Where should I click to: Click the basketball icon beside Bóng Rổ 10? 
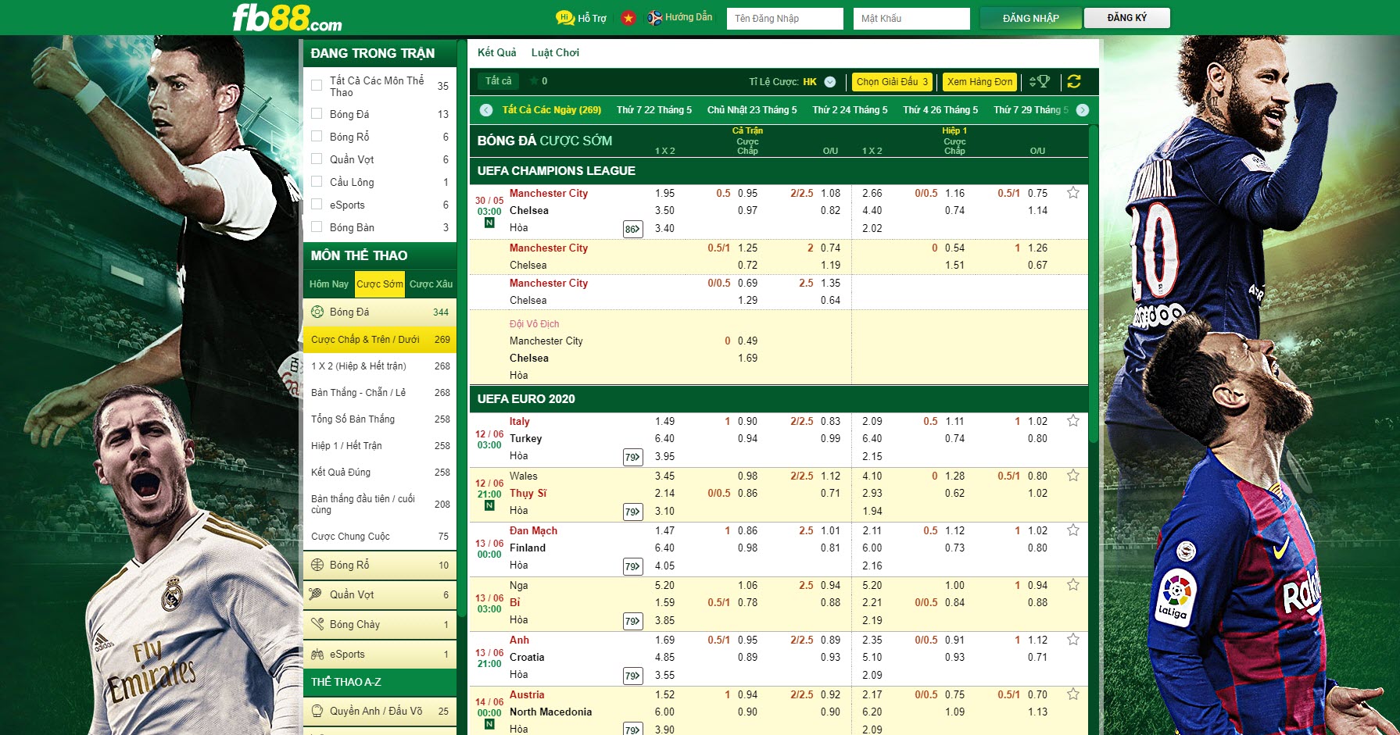click(317, 565)
